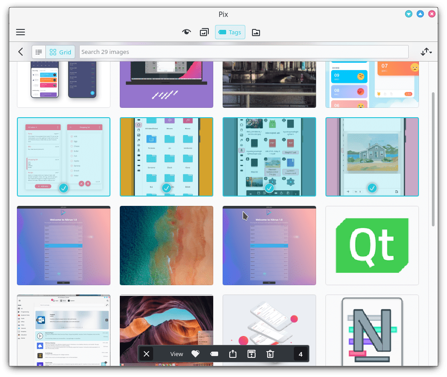Viewport: 447px width, 377px height.
Task: Open the green Qt logo thumbnail
Action: (372, 245)
